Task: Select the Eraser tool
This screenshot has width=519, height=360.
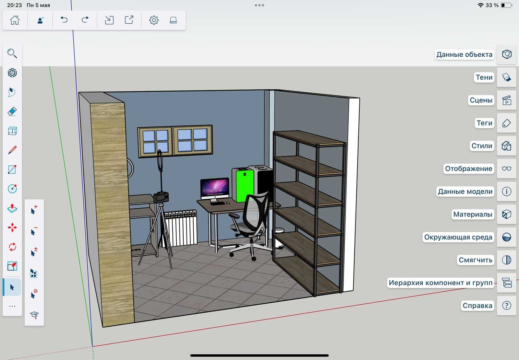Action: pos(12,111)
